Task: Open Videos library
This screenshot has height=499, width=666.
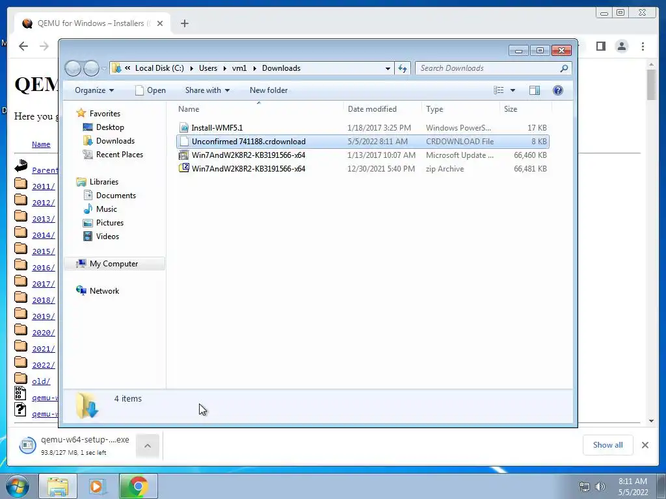Action: click(x=107, y=237)
